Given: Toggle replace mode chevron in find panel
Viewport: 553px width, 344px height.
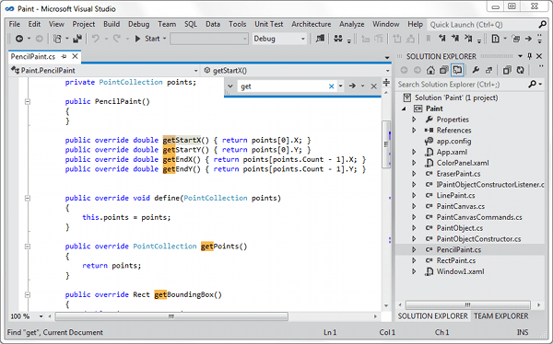Looking at the screenshot, I should [229, 86].
